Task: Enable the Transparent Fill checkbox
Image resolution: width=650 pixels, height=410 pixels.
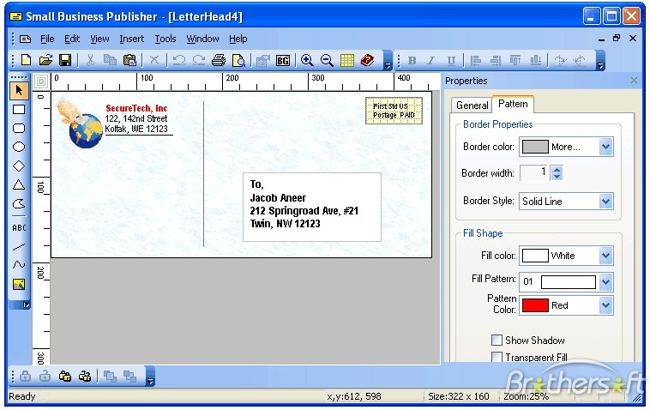Action: (497, 357)
